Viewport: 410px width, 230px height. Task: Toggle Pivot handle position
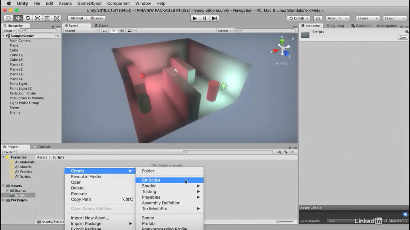[x=77, y=18]
